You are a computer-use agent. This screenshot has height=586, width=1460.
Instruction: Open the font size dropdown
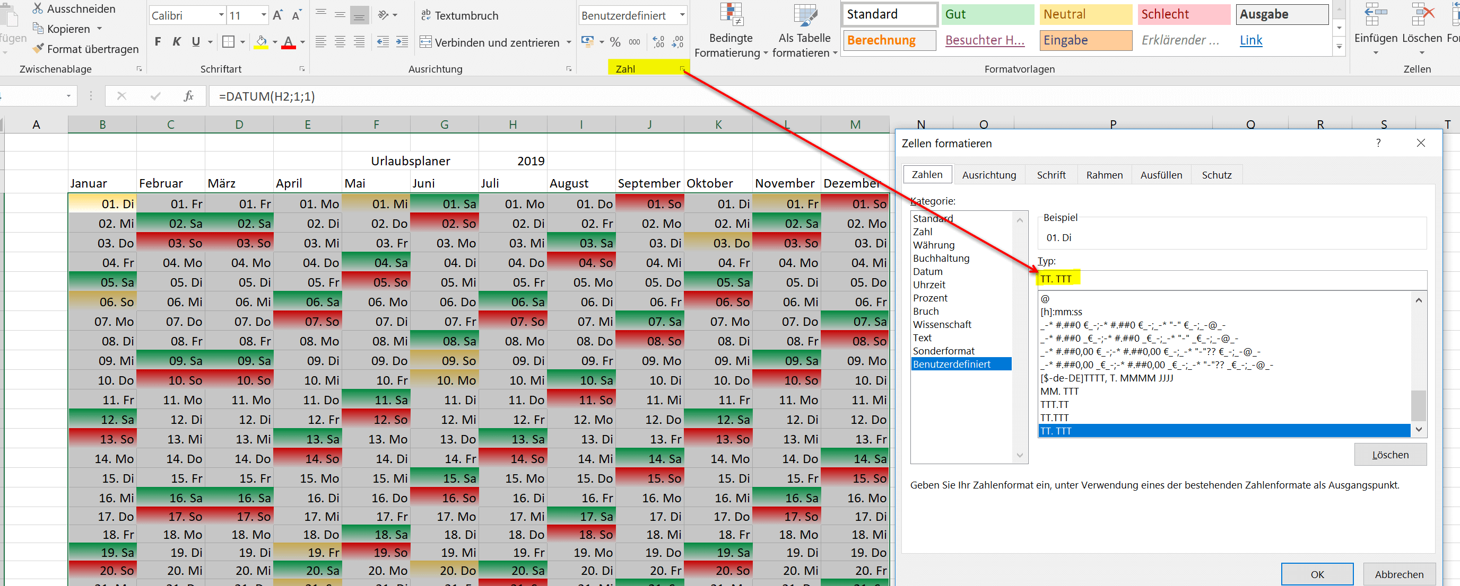coord(264,15)
